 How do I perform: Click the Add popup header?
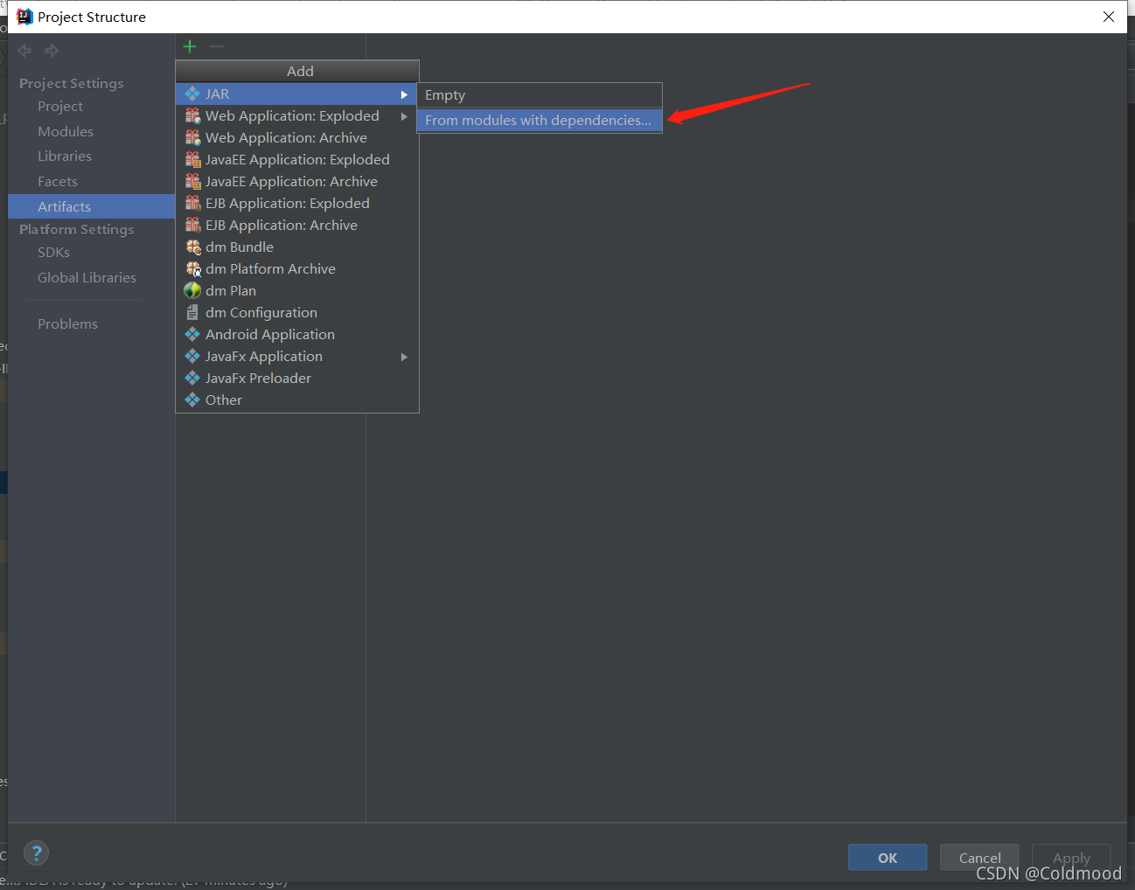tap(297, 71)
